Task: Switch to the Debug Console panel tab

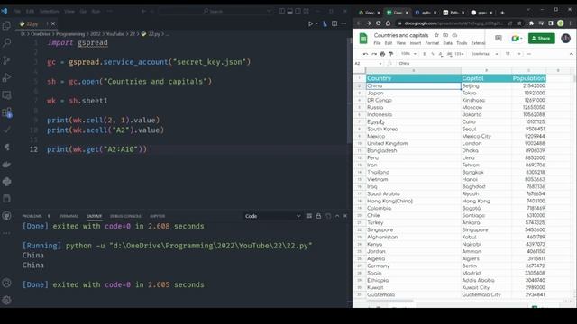Action: click(x=125, y=216)
